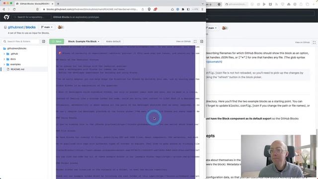This screenshot has width=318, height=179.
Task: Click the cloud icon in browser toolbar
Action: point(172,9)
